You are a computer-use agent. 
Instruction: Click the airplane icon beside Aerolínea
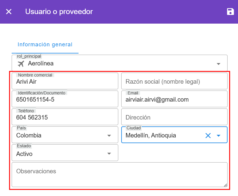coord(21,64)
